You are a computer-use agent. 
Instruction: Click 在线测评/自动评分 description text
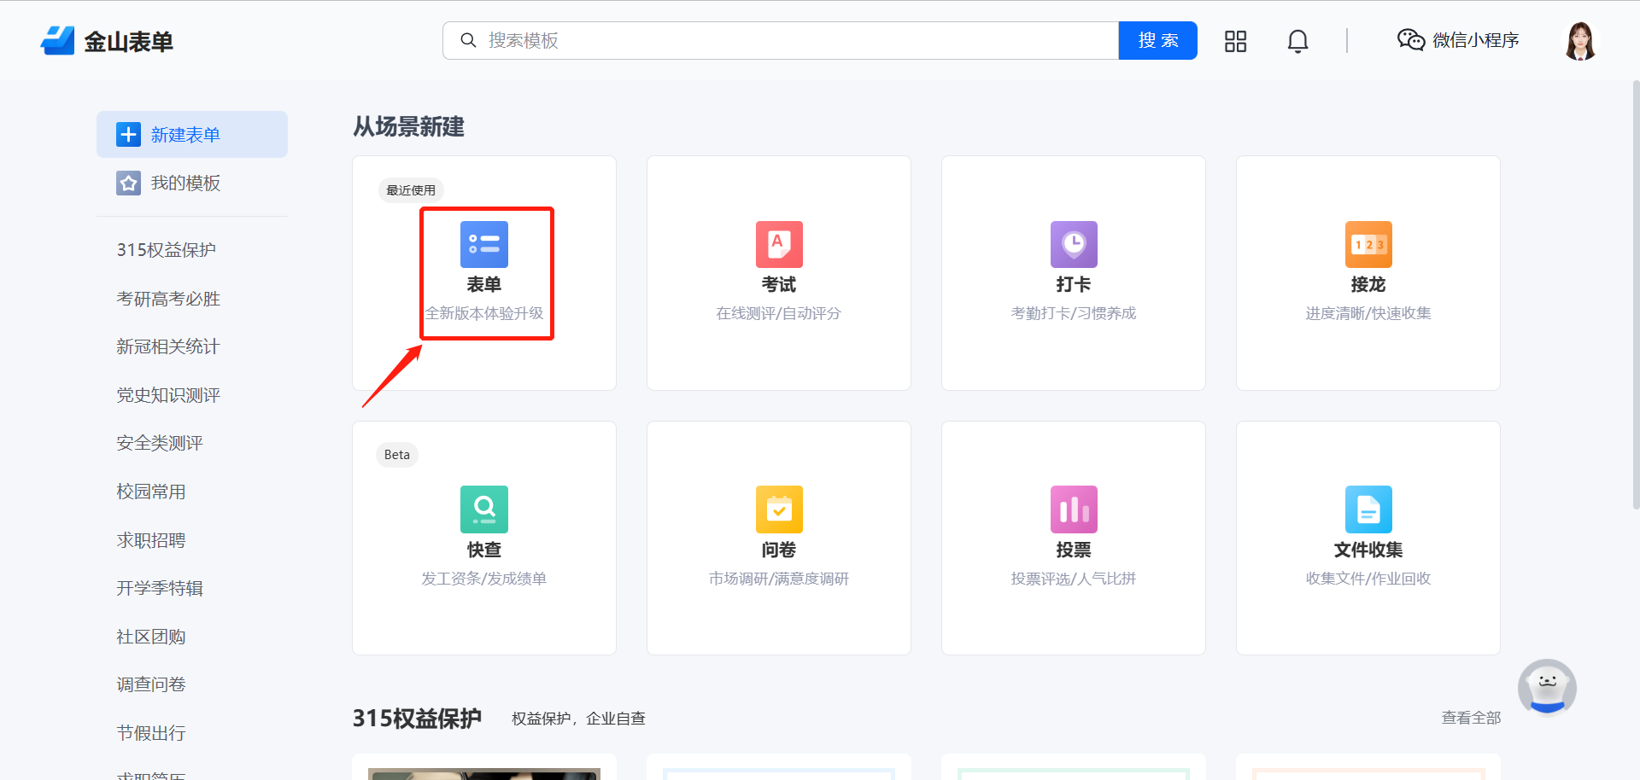[x=779, y=313]
